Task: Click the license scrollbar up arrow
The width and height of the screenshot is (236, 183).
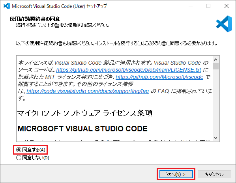Action: click(x=216, y=60)
